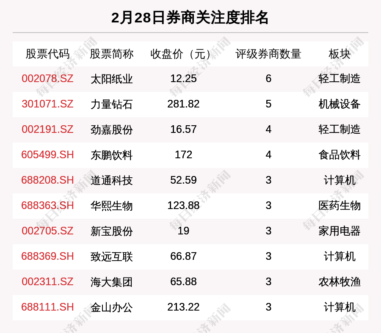Screen dimensions: 381x333
Task: Click closing price 172
Action: click(183, 155)
